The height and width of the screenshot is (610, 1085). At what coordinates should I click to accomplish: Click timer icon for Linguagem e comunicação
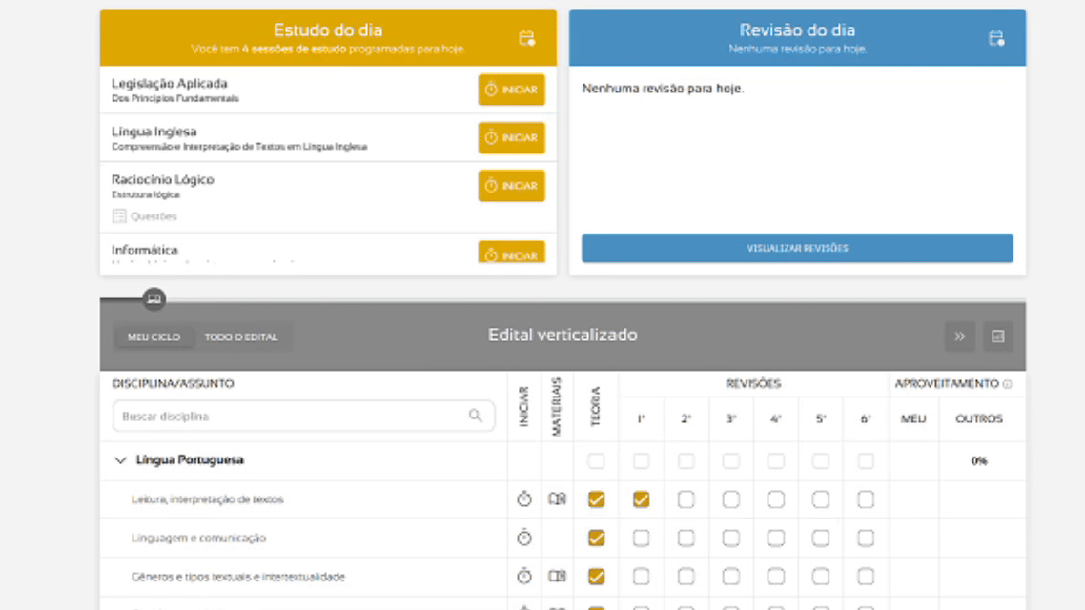(523, 538)
